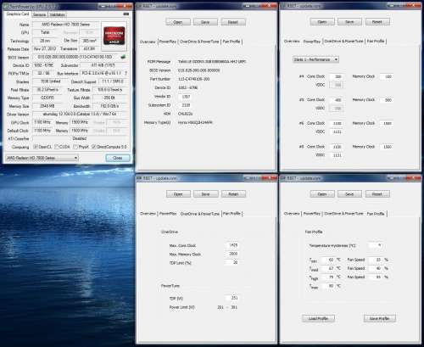424x347 pixels.
Task: Click the Bus Interface question mark icon
Action: (126, 73)
